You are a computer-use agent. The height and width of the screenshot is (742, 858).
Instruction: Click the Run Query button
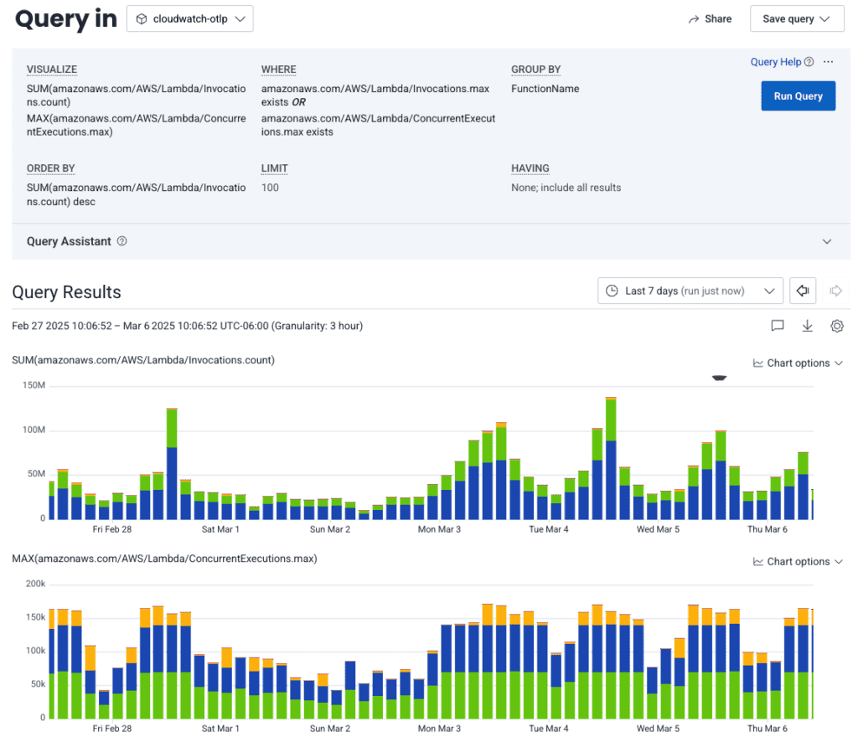(798, 96)
